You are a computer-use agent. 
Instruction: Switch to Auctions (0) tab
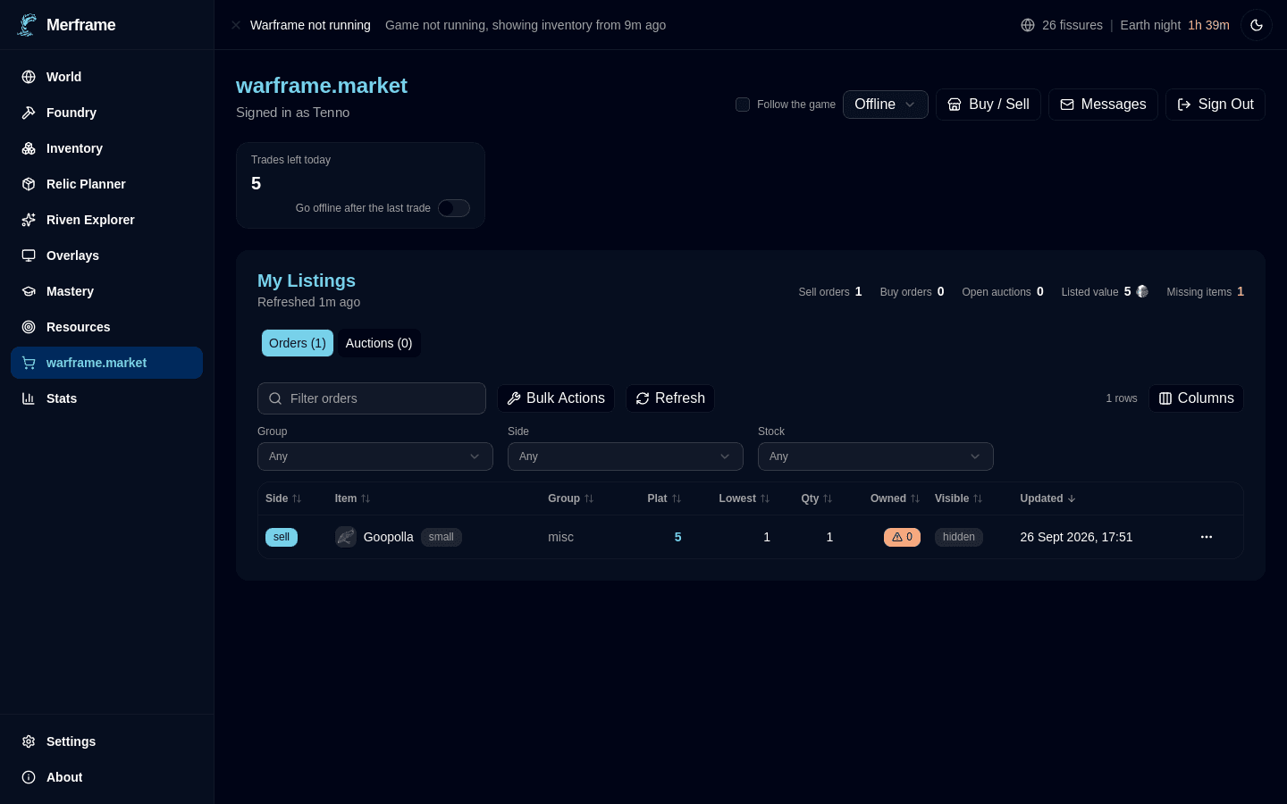click(379, 343)
